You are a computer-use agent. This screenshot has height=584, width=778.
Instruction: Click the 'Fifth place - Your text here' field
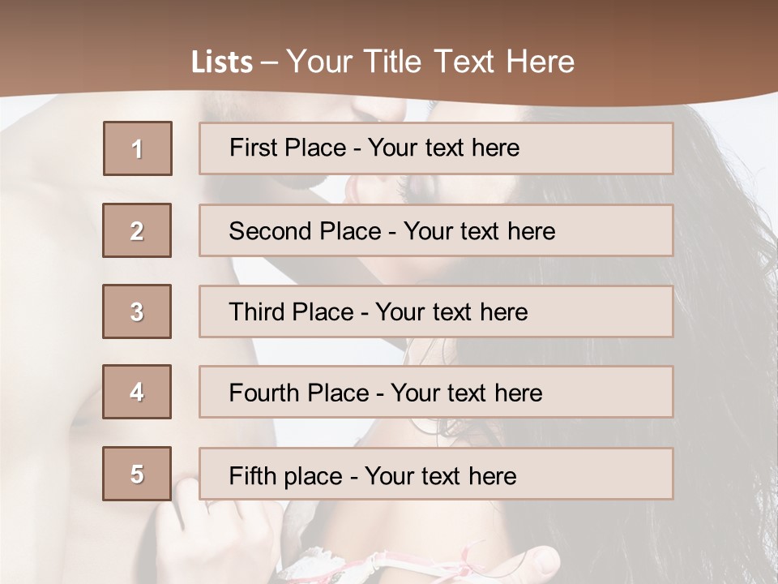[x=436, y=474]
